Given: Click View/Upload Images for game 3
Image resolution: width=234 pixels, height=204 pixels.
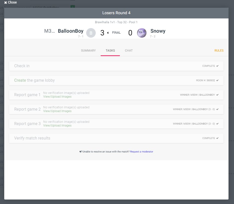Looking at the screenshot, I should (x=57, y=126).
